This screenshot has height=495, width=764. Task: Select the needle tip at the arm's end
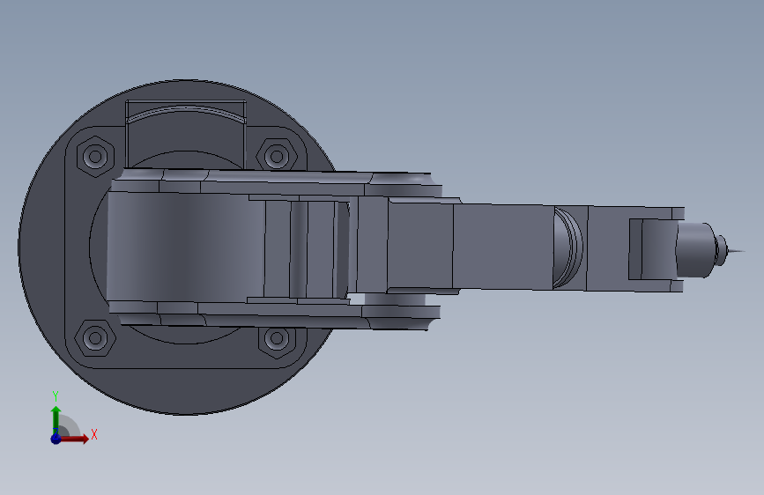735,251
